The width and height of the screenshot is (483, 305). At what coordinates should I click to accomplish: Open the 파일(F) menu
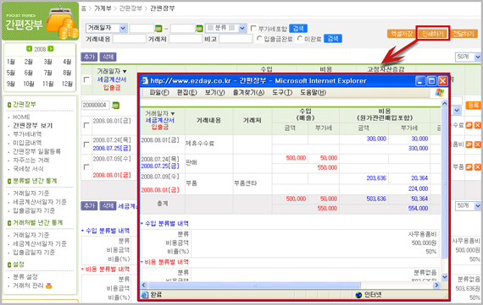pyautogui.click(x=159, y=92)
